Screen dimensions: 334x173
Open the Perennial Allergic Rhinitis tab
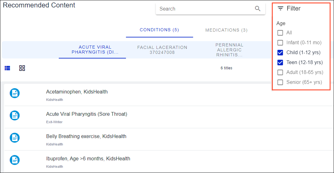(x=230, y=50)
